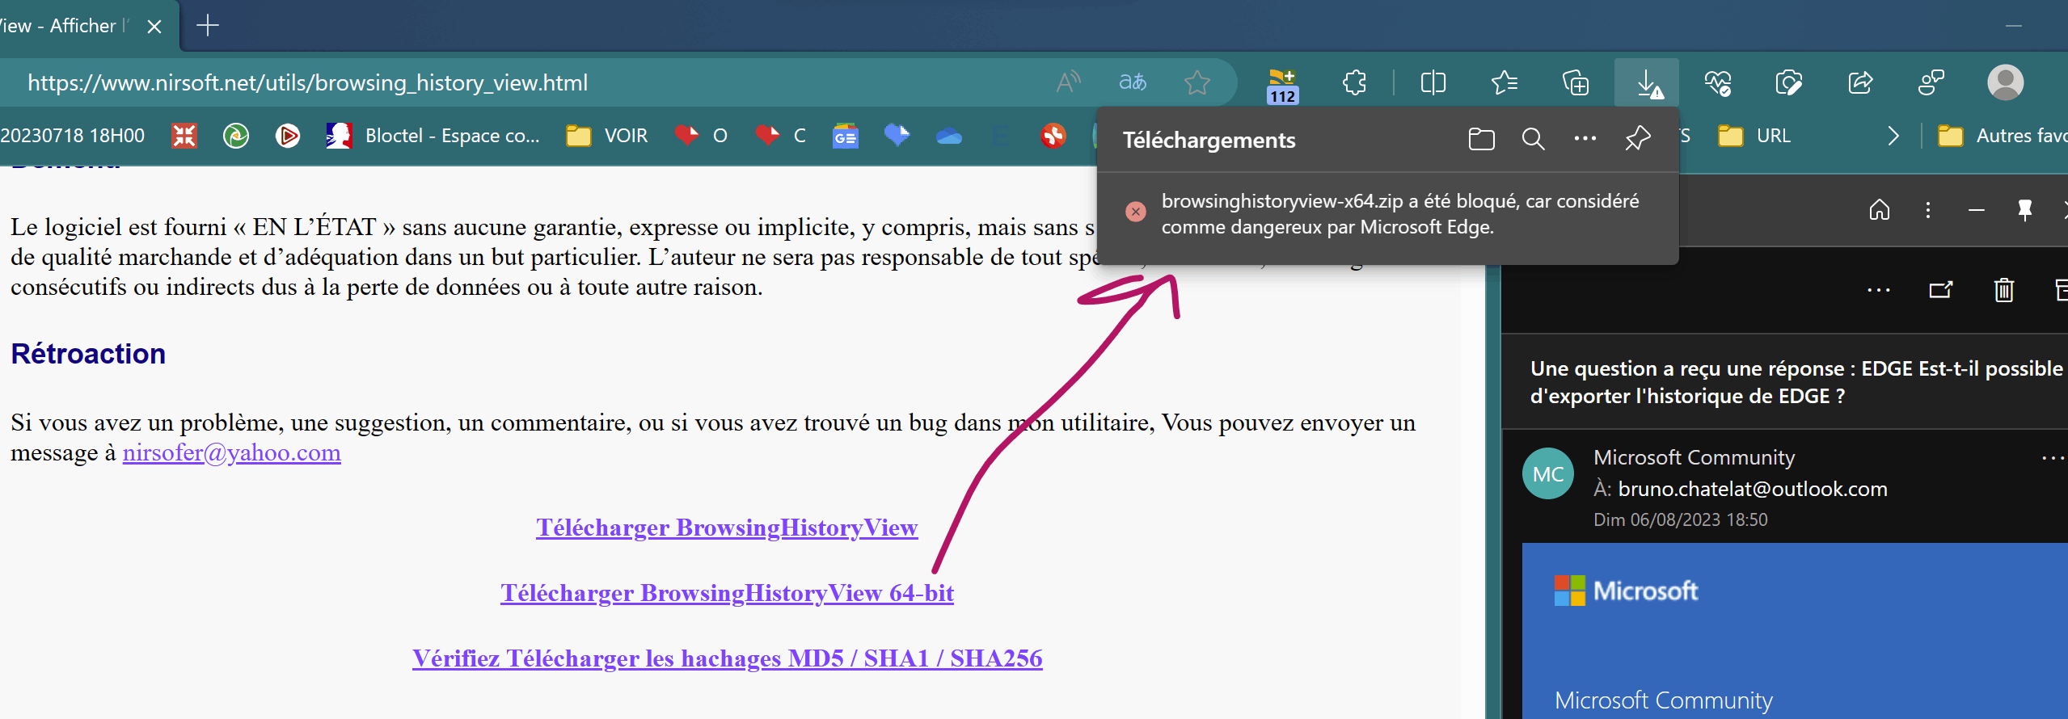Select the blocked browsinghistoryview-x64.zip download entry
Viewport: 2068px width, 719px height.
pos(1388,214)
